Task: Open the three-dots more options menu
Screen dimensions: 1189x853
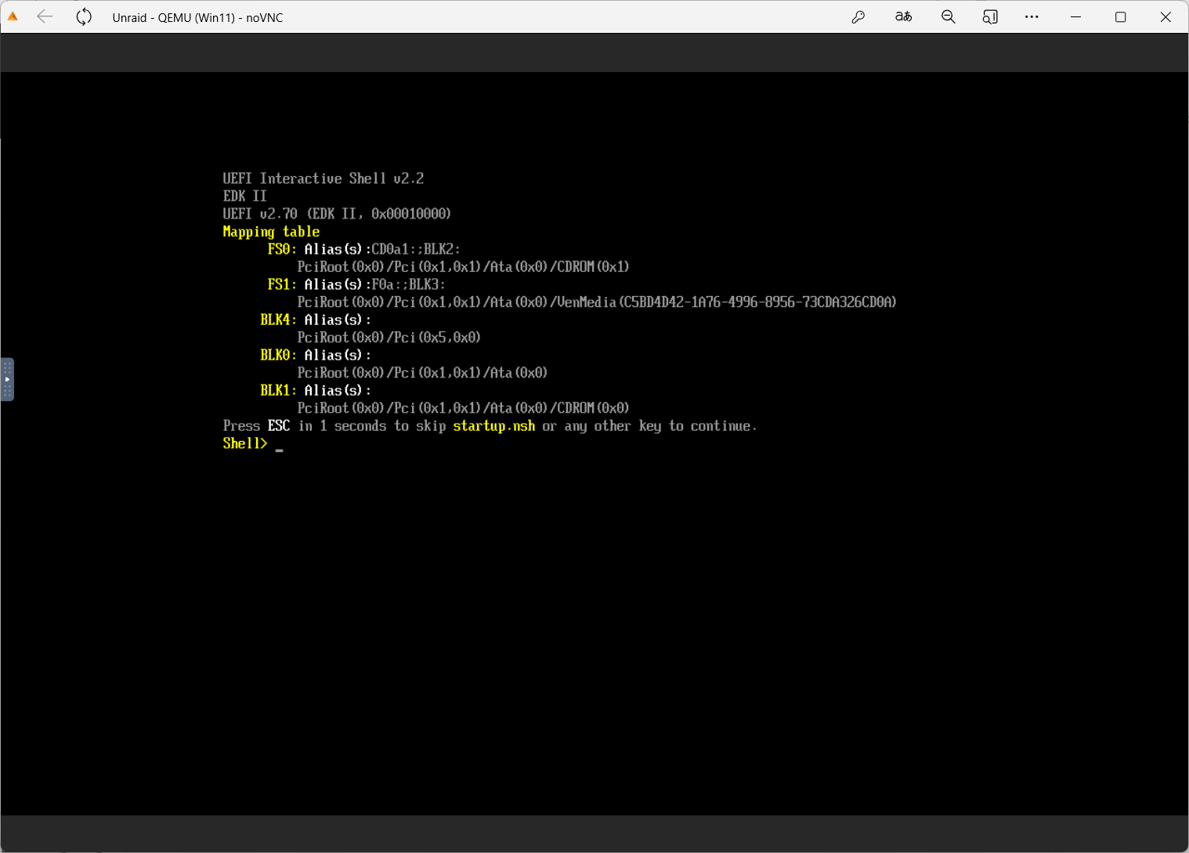Action: pyautogui.click(x=1032, y=16)
